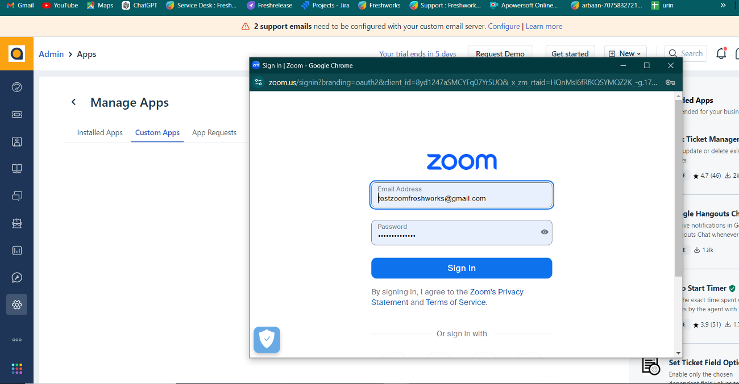Click the Google Hangouts Chat app title
The height and width of the screenshot is (384, 739).
pos(709,214)
